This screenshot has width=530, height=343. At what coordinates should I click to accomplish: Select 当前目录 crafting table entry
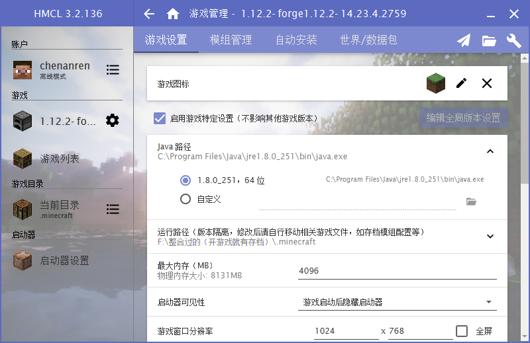tap(23, 210)
